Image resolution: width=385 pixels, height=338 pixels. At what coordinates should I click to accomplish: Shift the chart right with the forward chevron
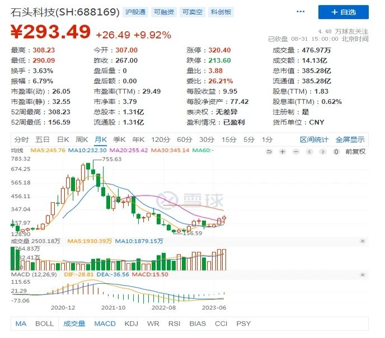point(323,152)
